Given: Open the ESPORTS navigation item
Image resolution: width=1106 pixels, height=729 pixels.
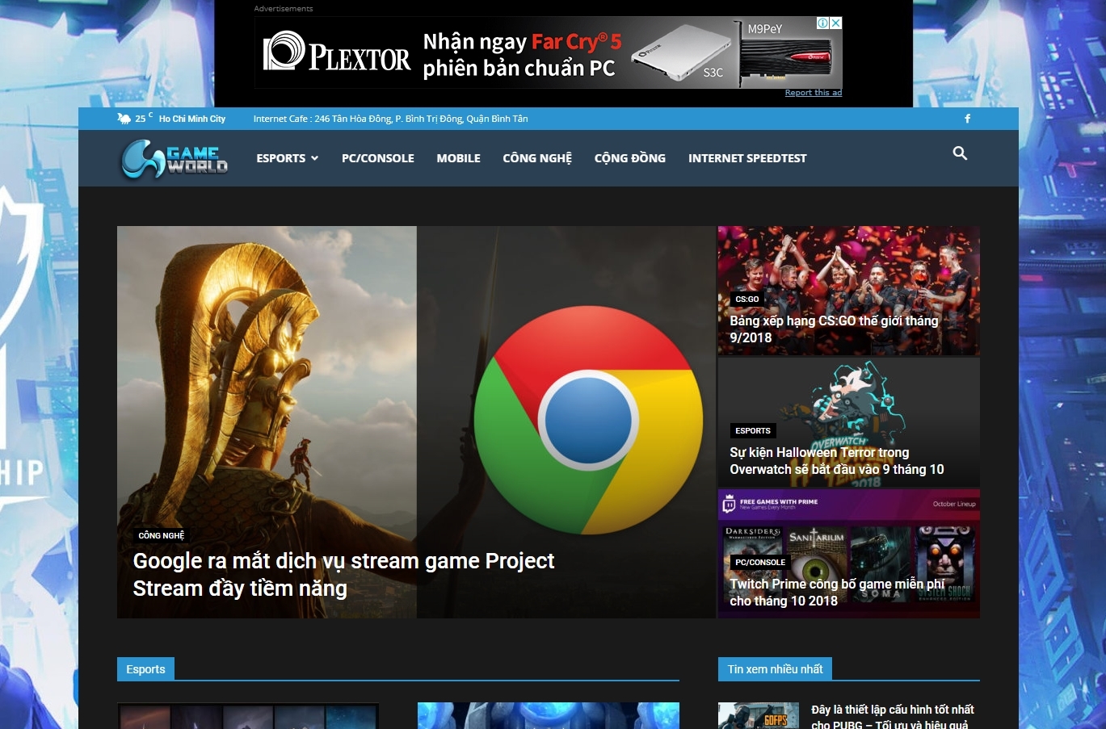Looking at the screenshot, I should coord(281,158).
